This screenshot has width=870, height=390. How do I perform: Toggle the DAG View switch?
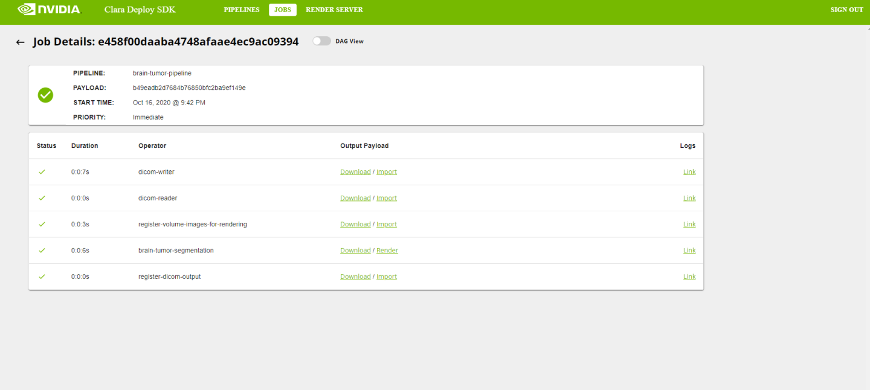[321, 41]
